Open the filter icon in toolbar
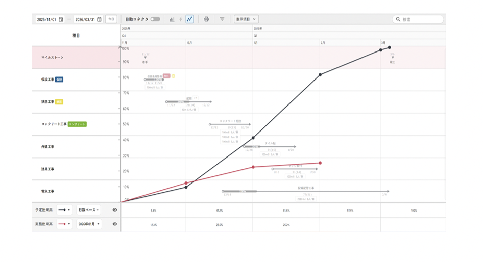 click(222, 19)
